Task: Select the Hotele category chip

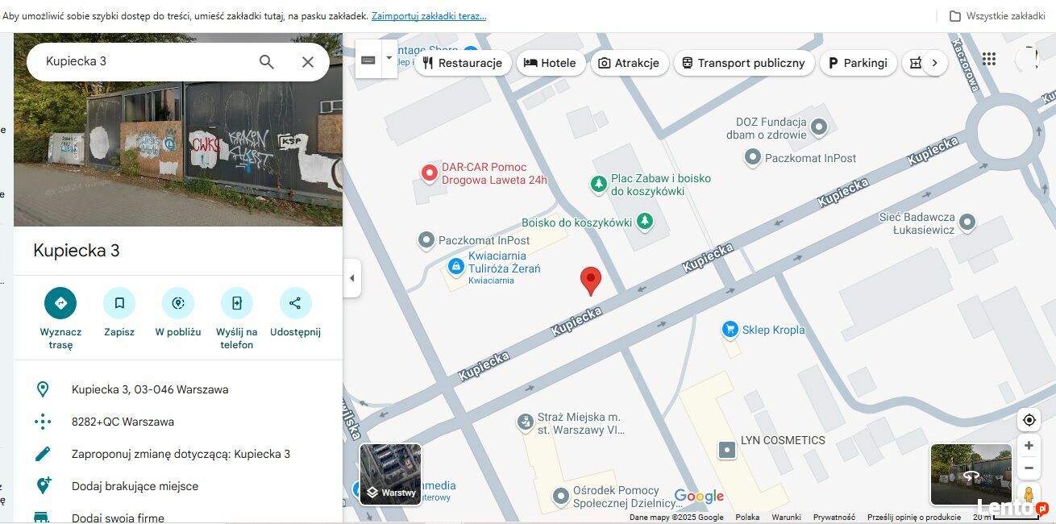Action: click(551, 63)
